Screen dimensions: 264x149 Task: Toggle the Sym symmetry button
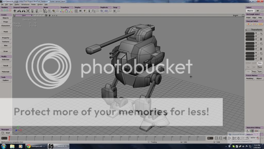point(260,71)
